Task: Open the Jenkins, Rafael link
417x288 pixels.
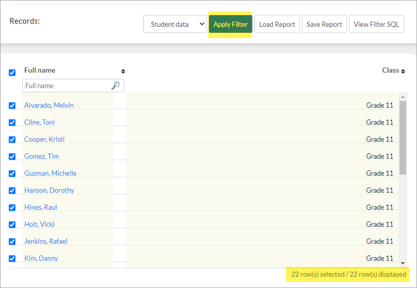Action: point(46,242)
